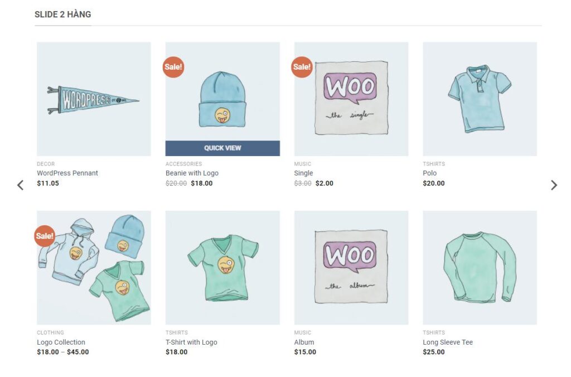Click the Sale badge on Beanie with Logo
571x377 pixels.
pos(173,67)
